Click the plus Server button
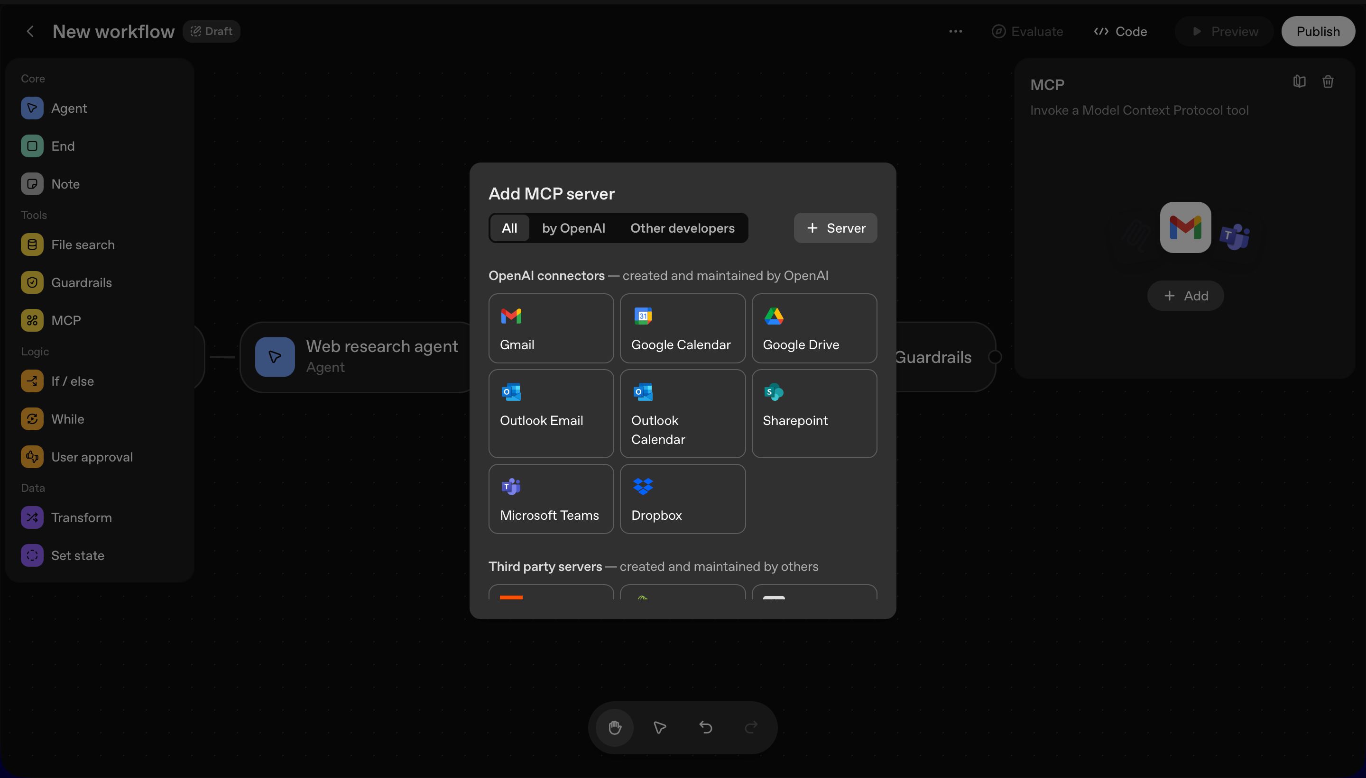Viewport: 1366px width, 778px height. (x=835, y=228)
